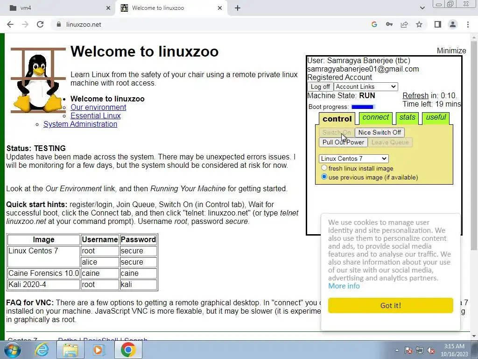Open the System Administration link
The image size is (478, 359).
(80, 124)
